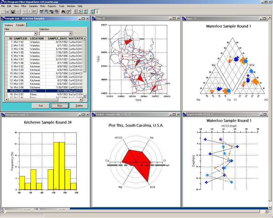This screenshot has width=273, height=218.
Task: Open the Filter menu
Action: click(x=24, y=6)
